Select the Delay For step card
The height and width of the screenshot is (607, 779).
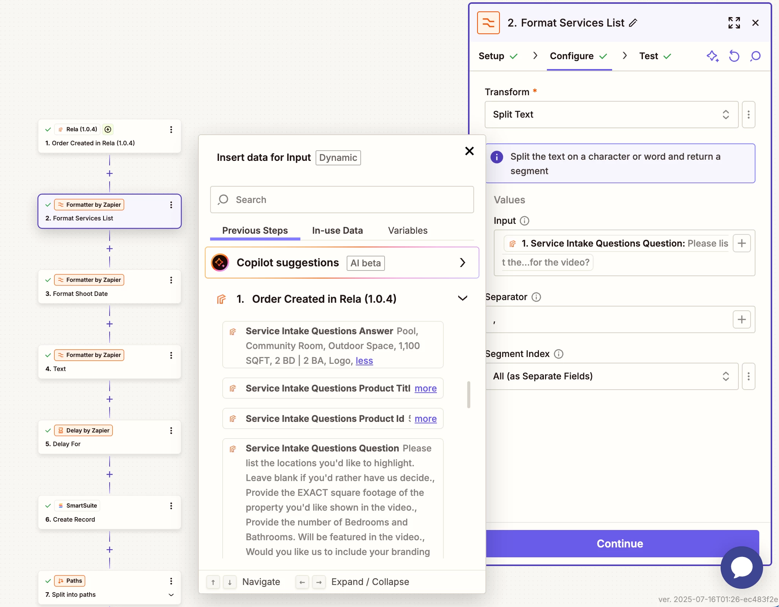click(110, 437)
